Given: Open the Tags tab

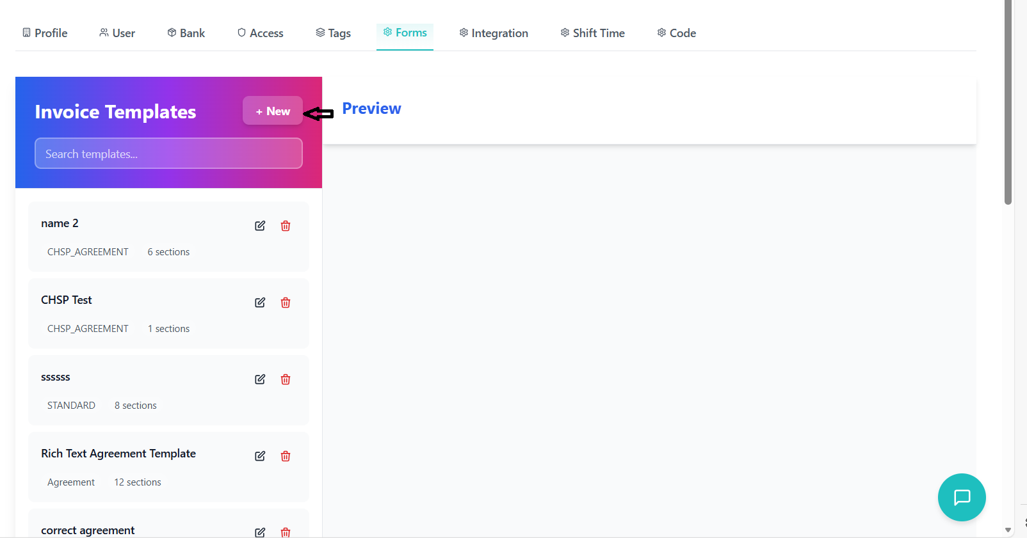Looking at the screenshot, I should 334,33.
